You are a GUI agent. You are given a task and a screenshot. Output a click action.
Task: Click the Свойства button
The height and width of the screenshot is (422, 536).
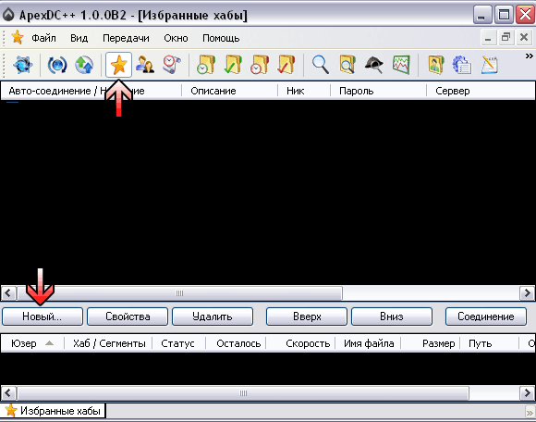[x=128, y=316]
